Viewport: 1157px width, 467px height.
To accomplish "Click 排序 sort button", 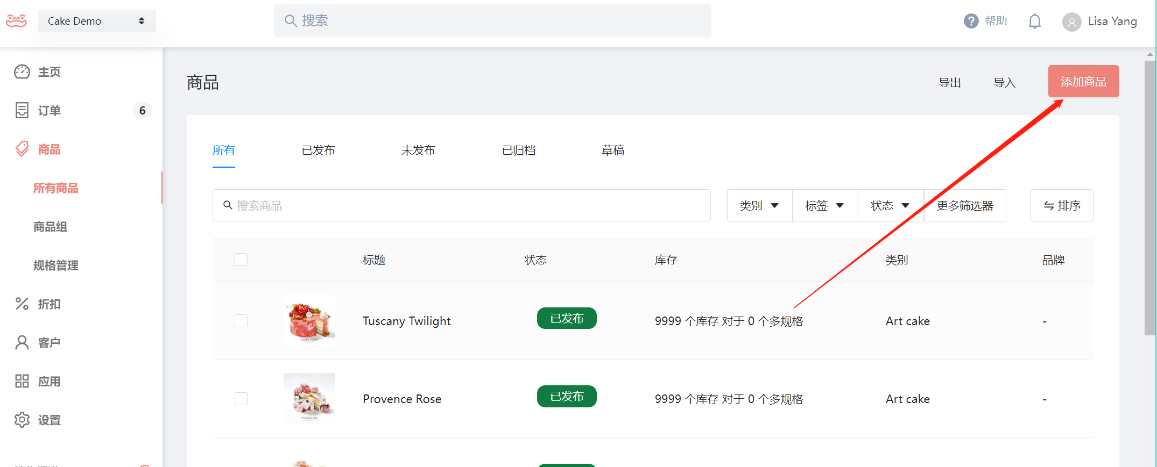I will (x=1062, y=205).
